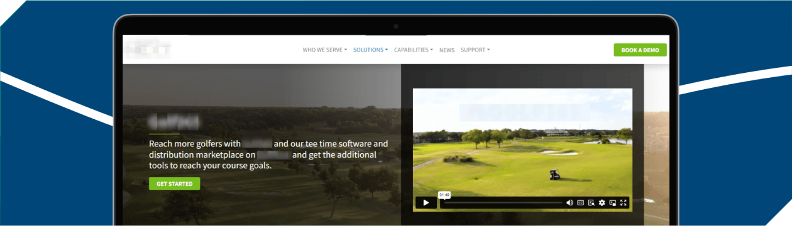Go to the NEWS page
Screen dimensions: 792x226
pos(447,50)
